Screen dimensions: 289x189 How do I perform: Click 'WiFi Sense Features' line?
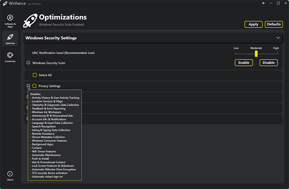(x=44, y=152)
